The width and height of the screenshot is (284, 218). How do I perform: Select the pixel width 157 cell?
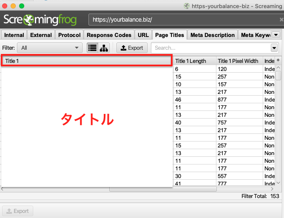click(x=239, y=85)
